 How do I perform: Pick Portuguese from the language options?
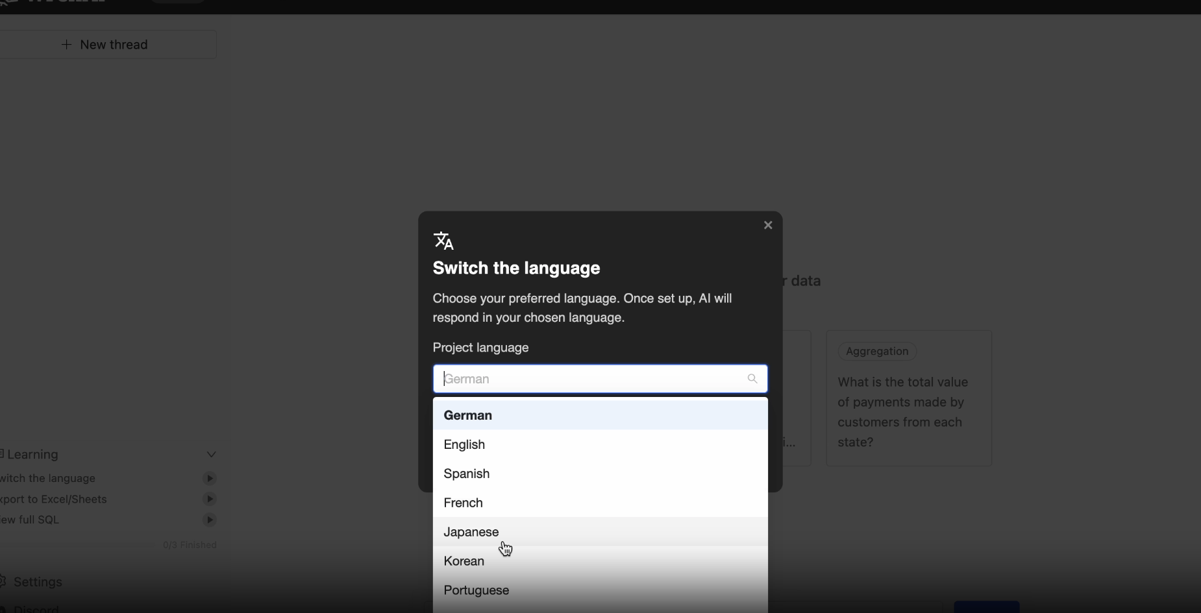[x=476, y=590]
